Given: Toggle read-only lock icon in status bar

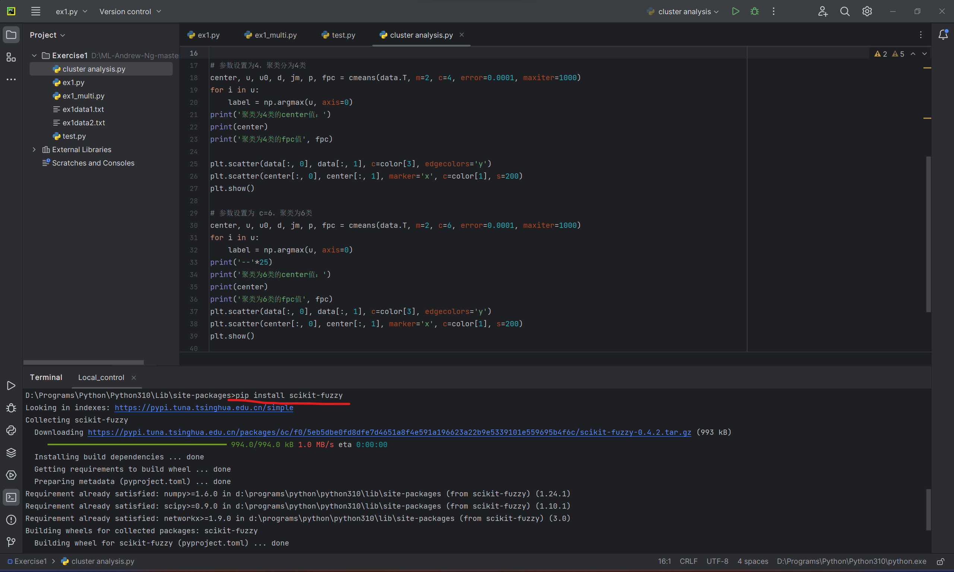Looking at the screenshot, I should [x=941, y=561].
